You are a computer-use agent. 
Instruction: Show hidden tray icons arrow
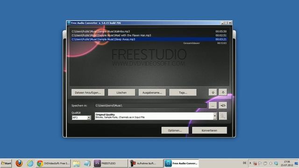coord(250,163)
